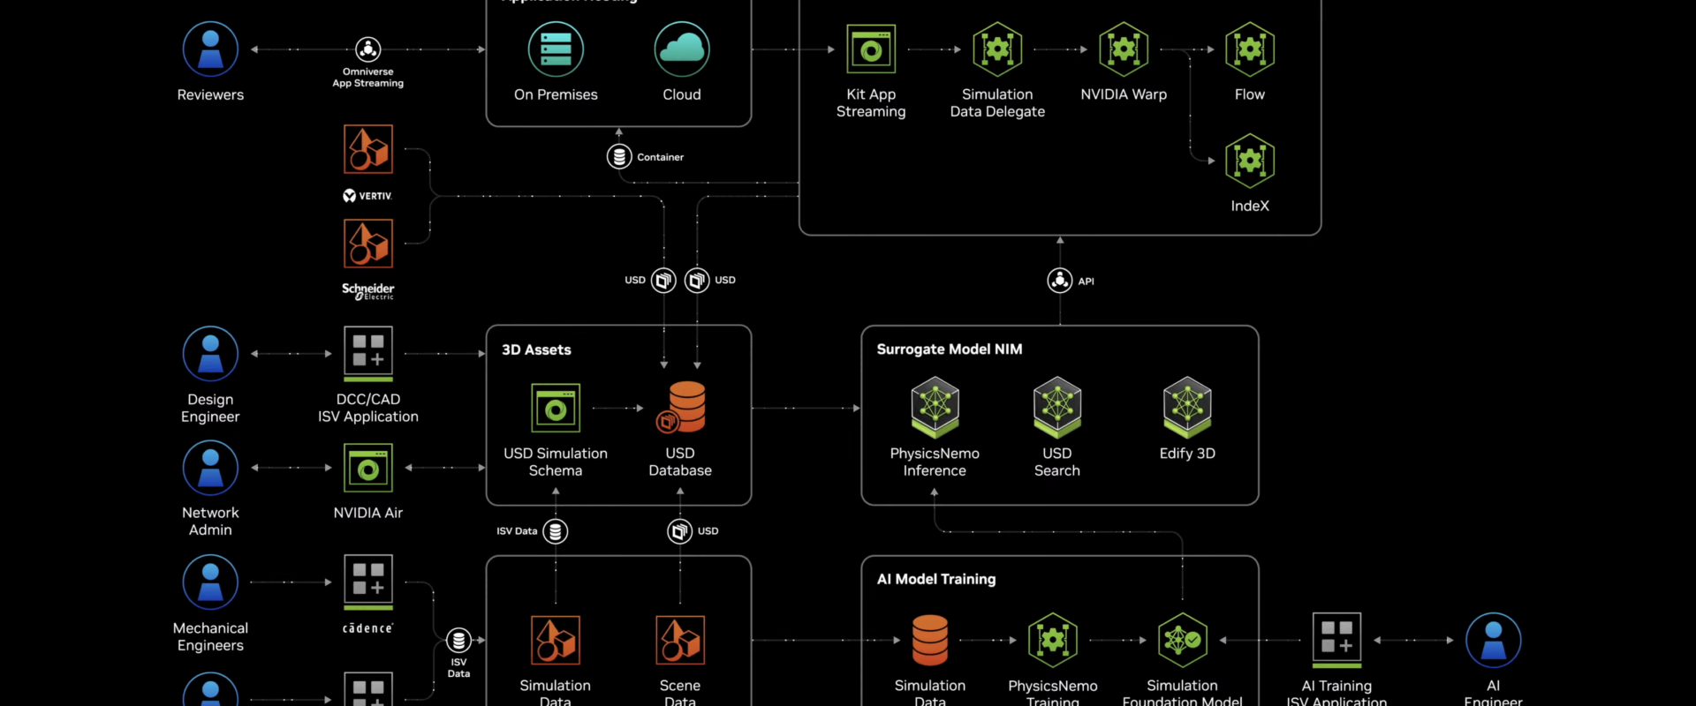Click the USD Simulation Schema icon

[556, 408]
